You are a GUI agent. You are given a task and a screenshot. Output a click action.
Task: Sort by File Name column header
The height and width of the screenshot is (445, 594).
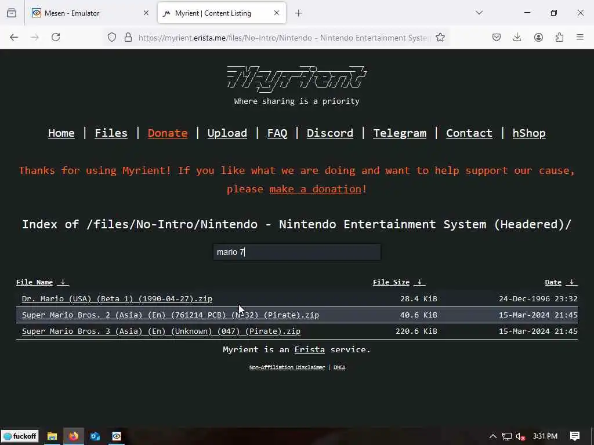click(42, 282)
